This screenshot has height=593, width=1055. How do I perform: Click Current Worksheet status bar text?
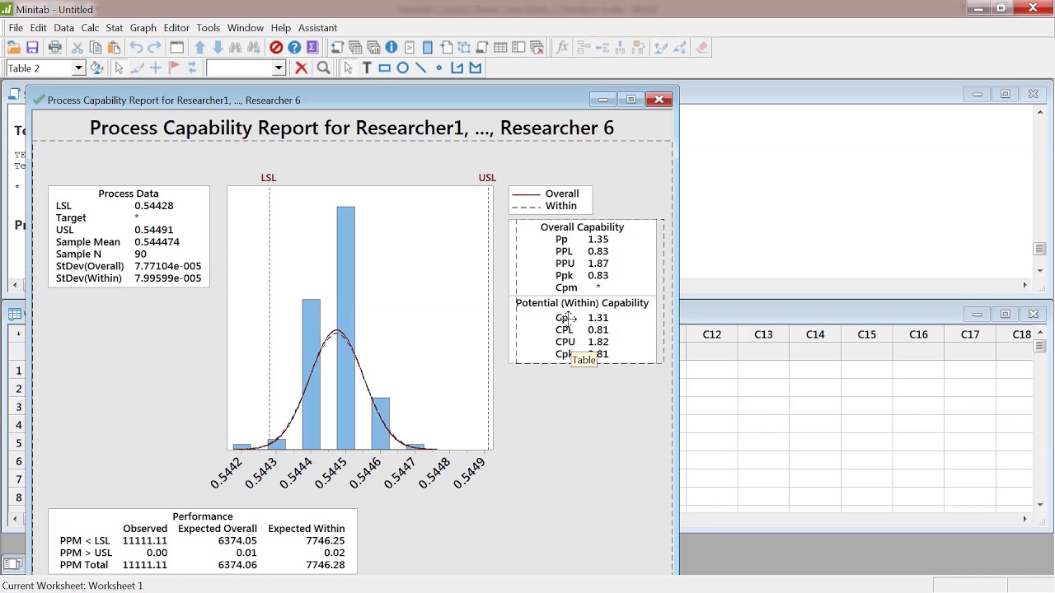(73, 586)
